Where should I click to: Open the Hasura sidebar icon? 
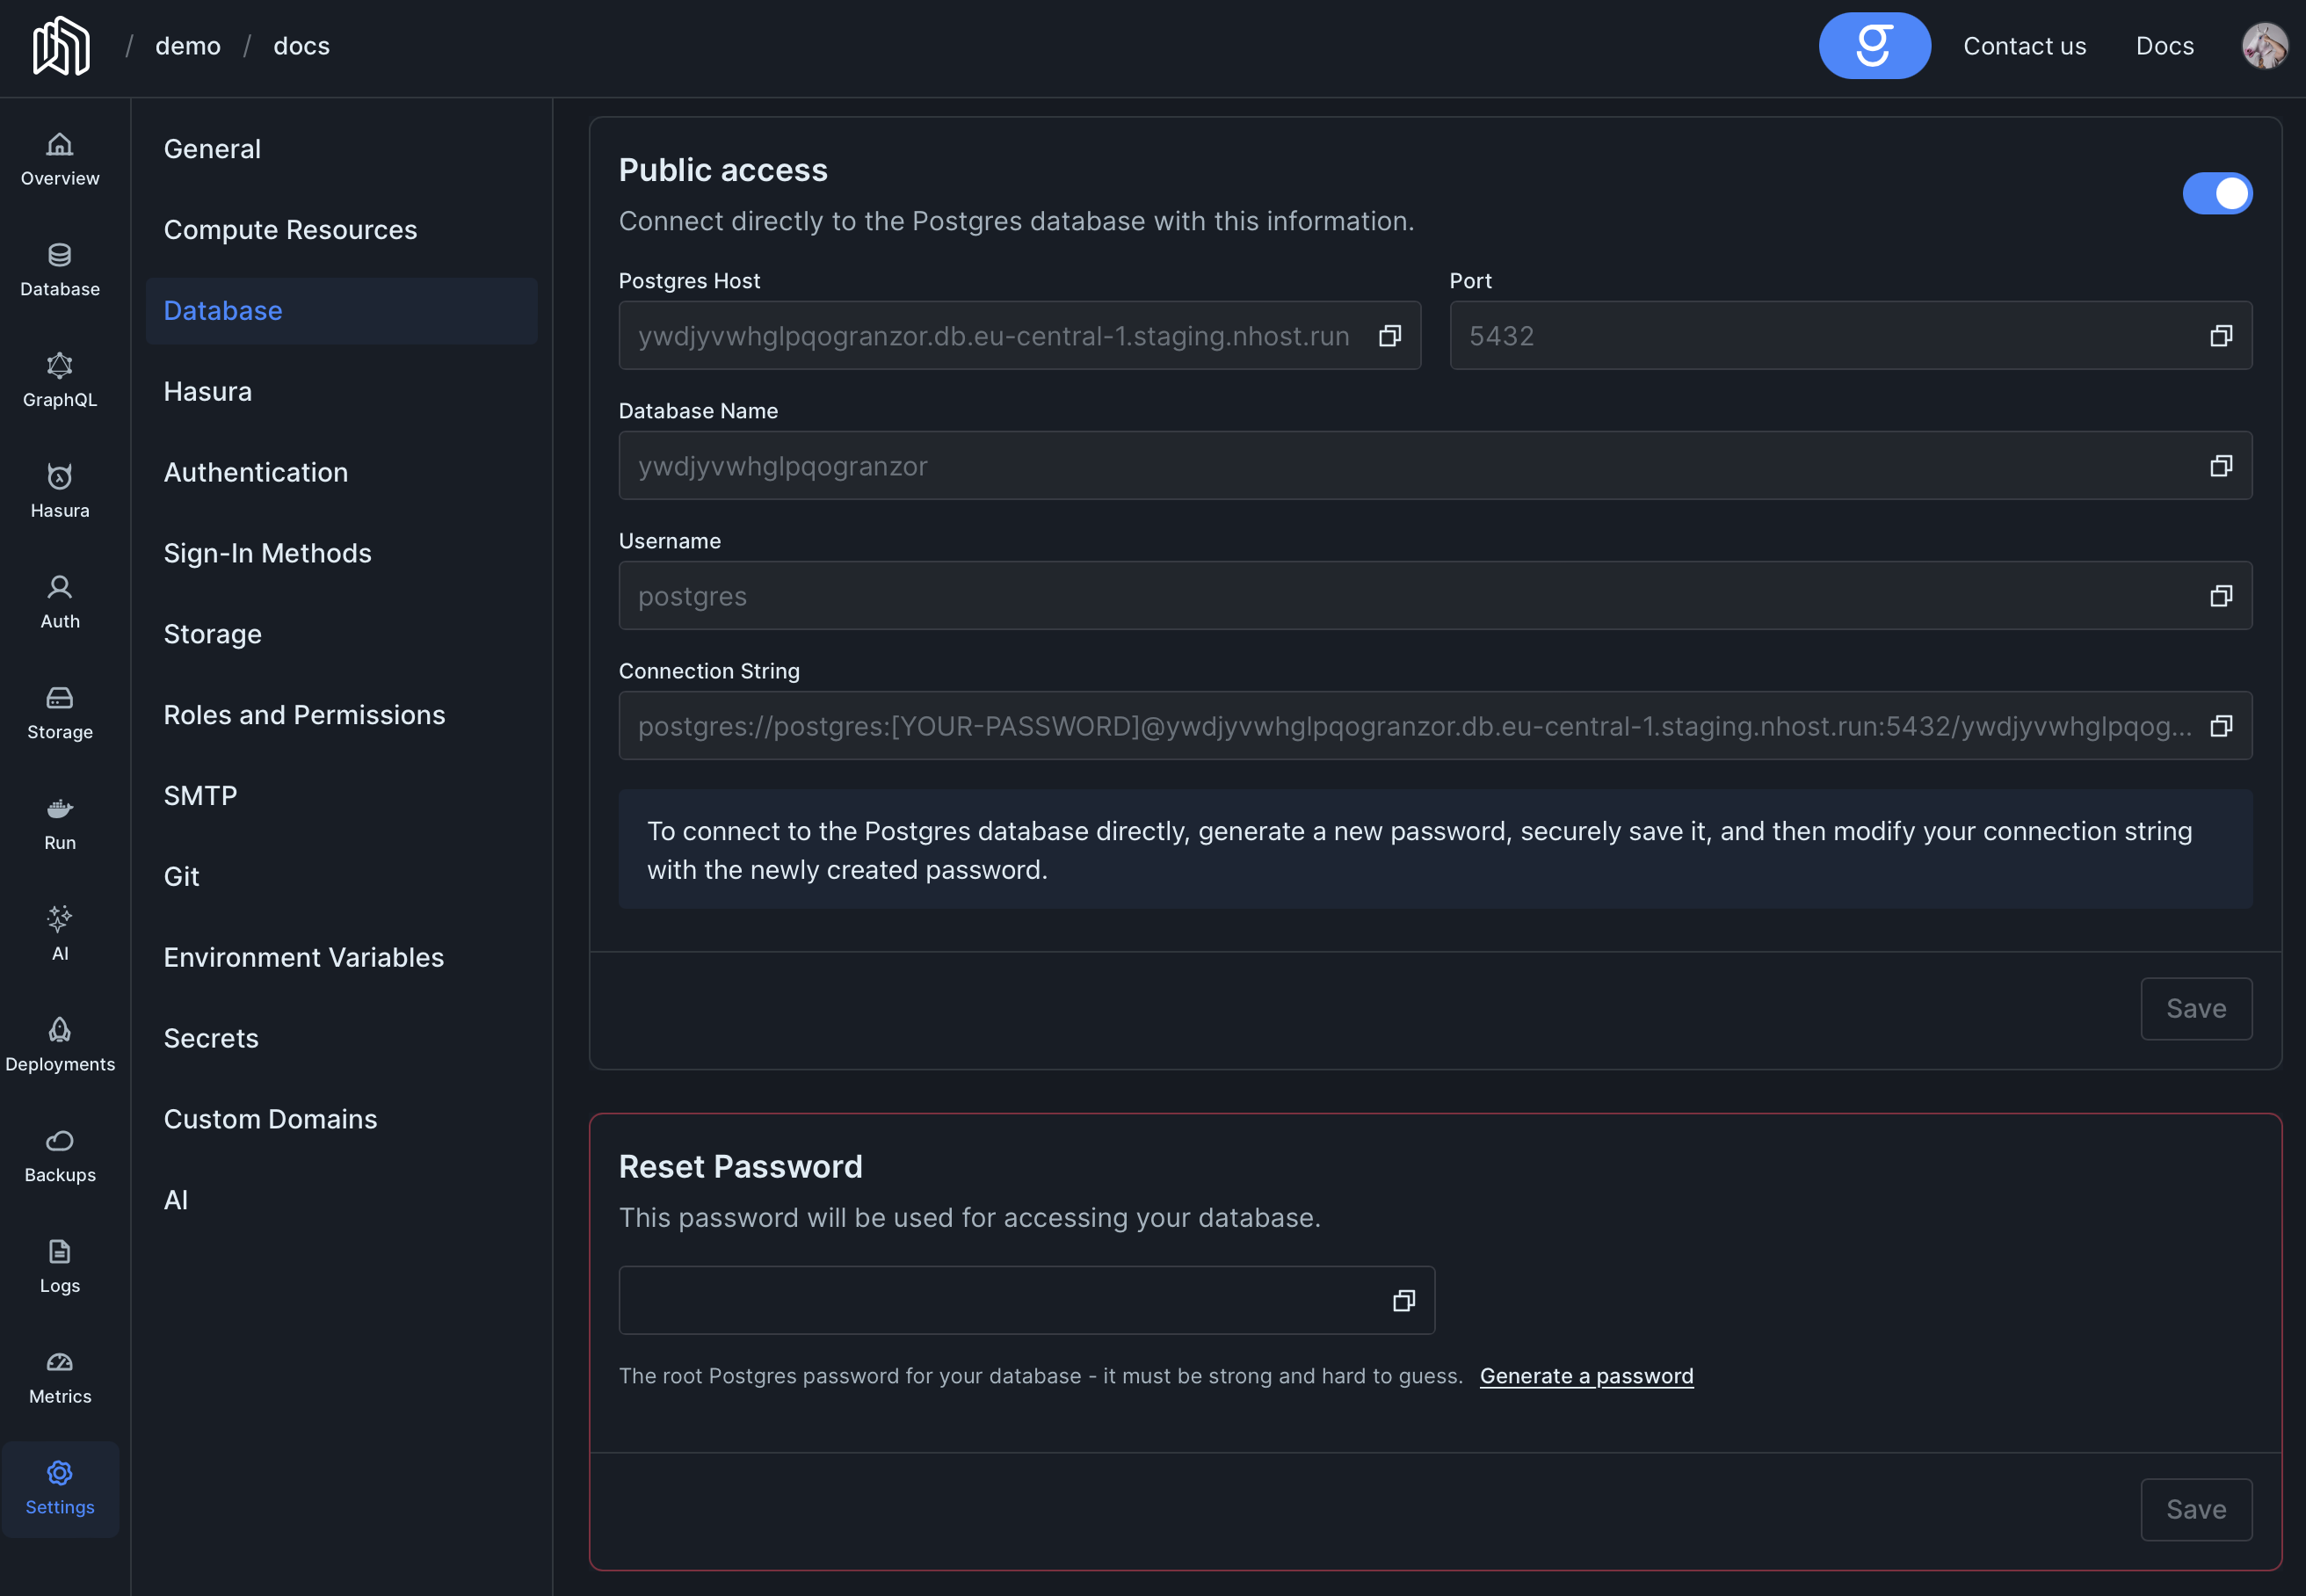(x=60, y=491)
